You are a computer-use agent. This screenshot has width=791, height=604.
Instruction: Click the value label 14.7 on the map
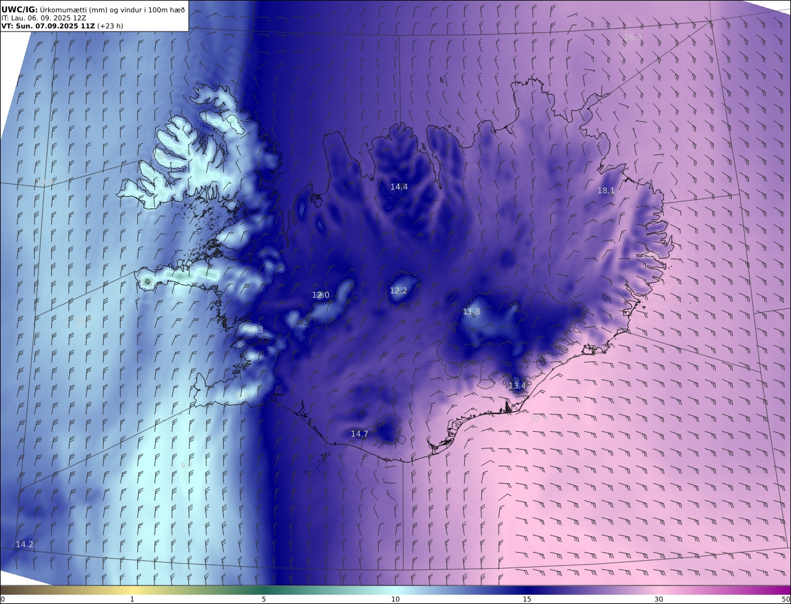[360, 434]
